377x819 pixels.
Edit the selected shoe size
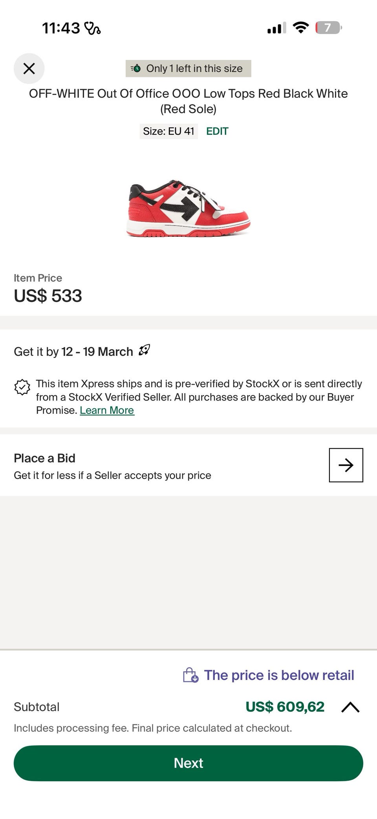pyautogui.click(x=217, y=131)
